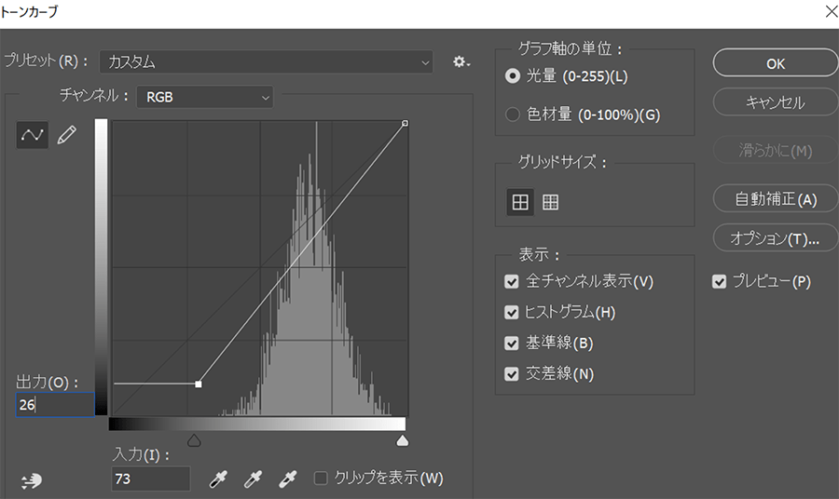Click the OK button

click(776, 63)
